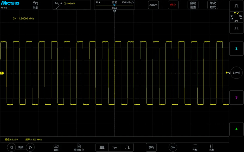Open the 1 µs timebase selector

pyautogui.click(x=115, y=147)
